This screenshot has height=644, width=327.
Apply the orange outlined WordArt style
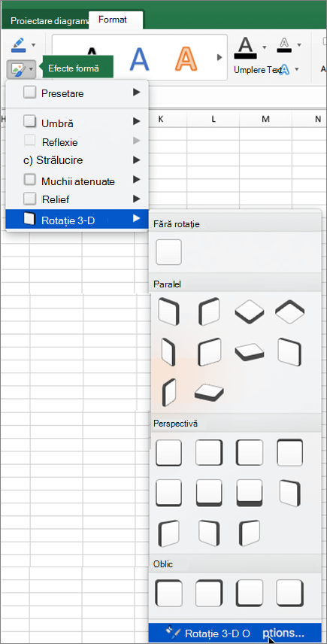[186, 58]
